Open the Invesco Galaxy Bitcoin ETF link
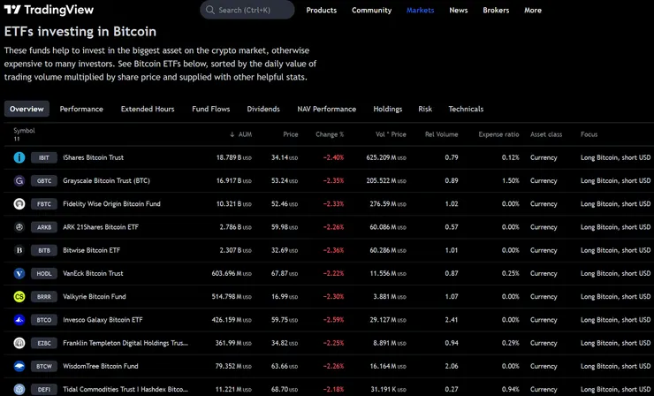 pos(103,319)
